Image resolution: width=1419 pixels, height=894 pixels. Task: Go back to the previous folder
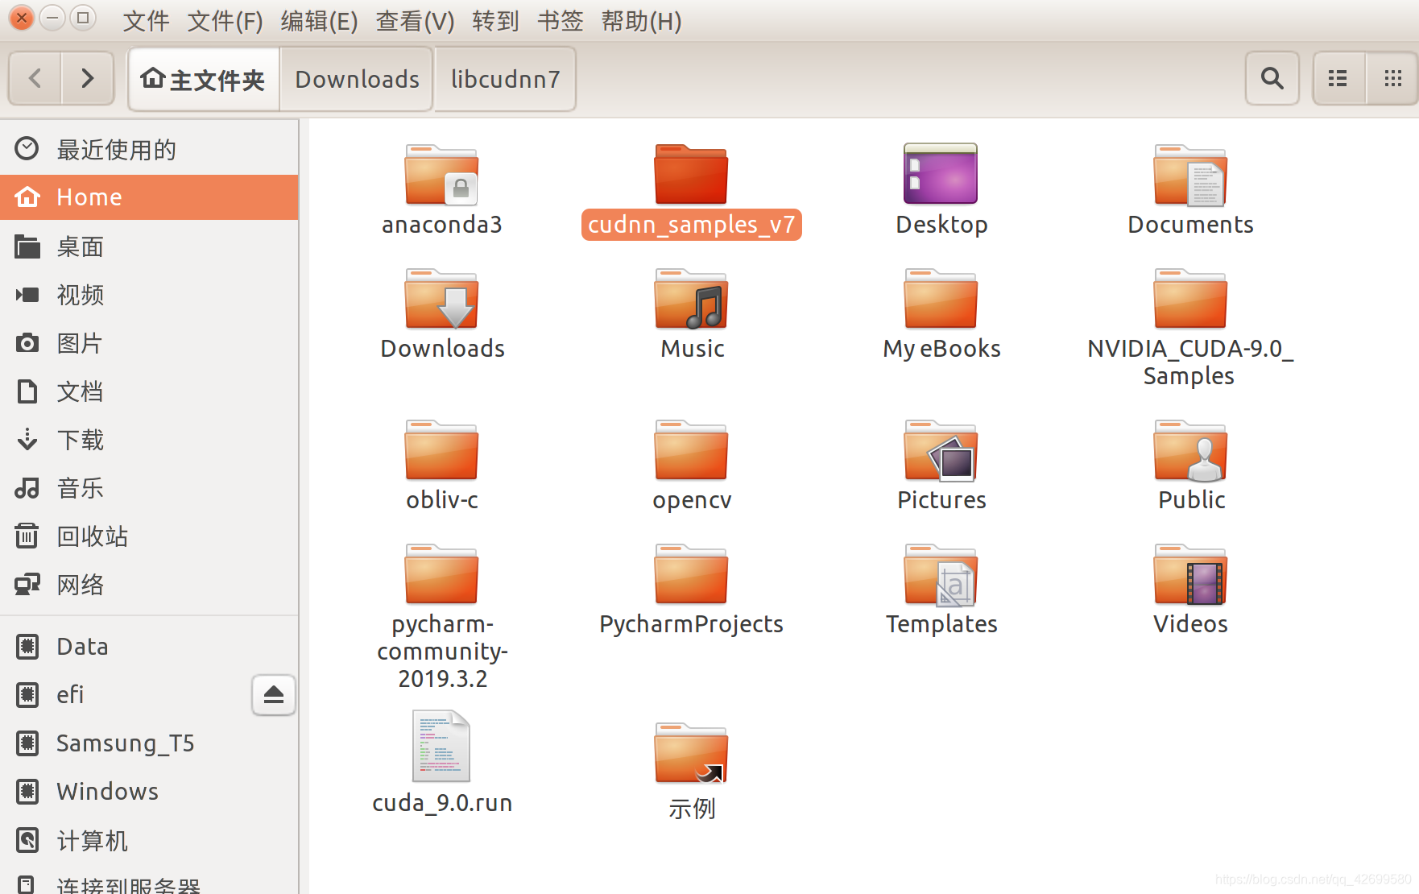[35, 78]
